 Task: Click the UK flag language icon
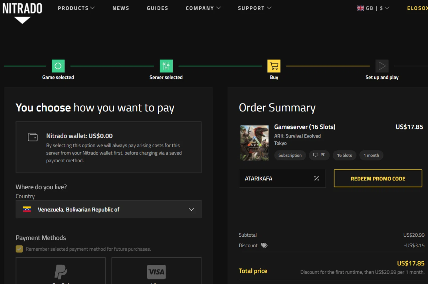[360, 8]
